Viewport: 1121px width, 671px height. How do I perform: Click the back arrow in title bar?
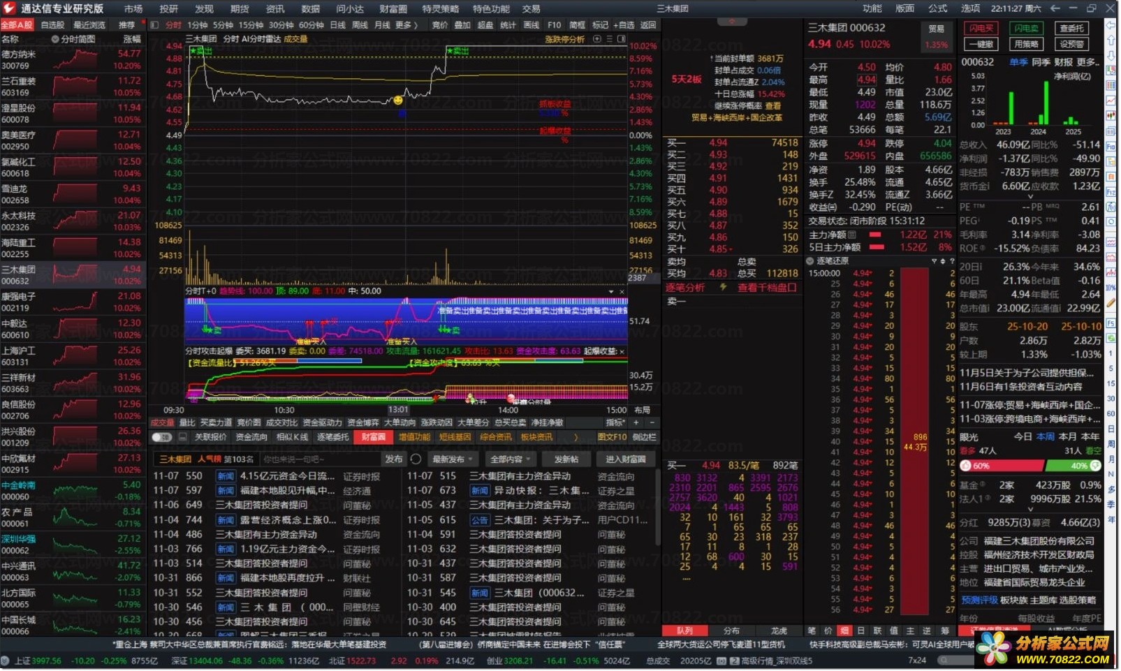pyautogui.click(x=1055, y=8)
